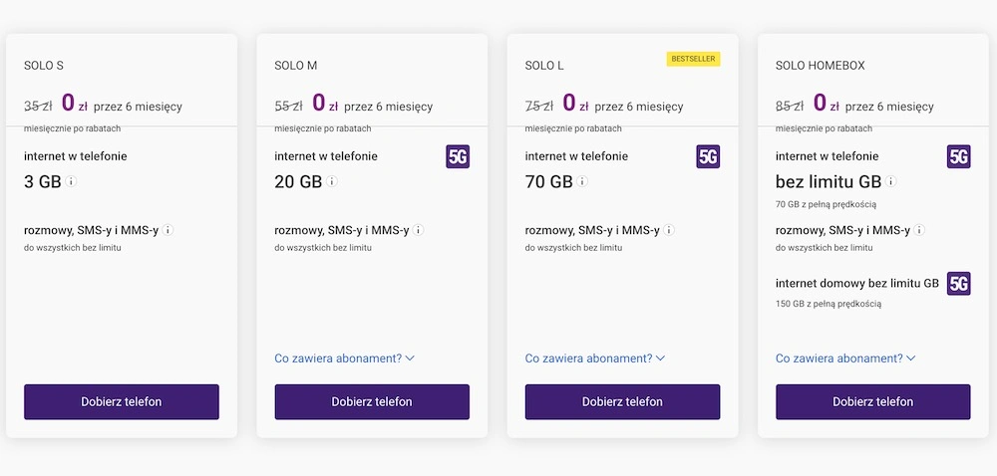This screenshot has height=476, width=997.
Task: Expand Co zawiera abonament in SOLO HOMEBOX
Action: point(845,358)
